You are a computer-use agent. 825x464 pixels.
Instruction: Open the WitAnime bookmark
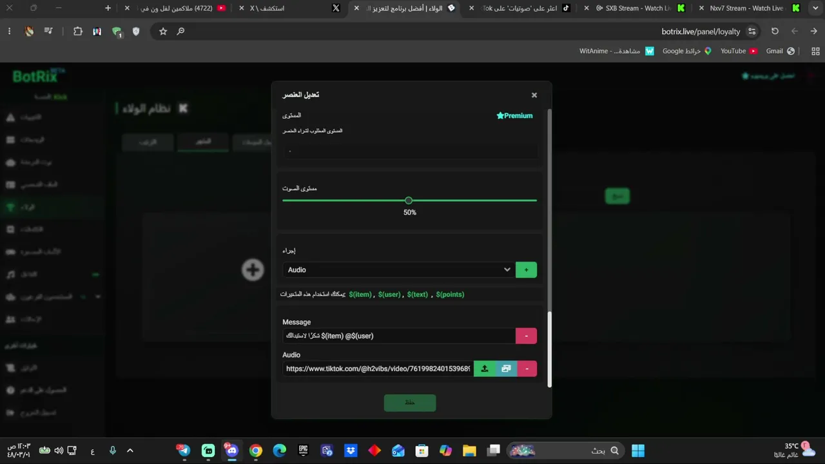tap(617, 51)
